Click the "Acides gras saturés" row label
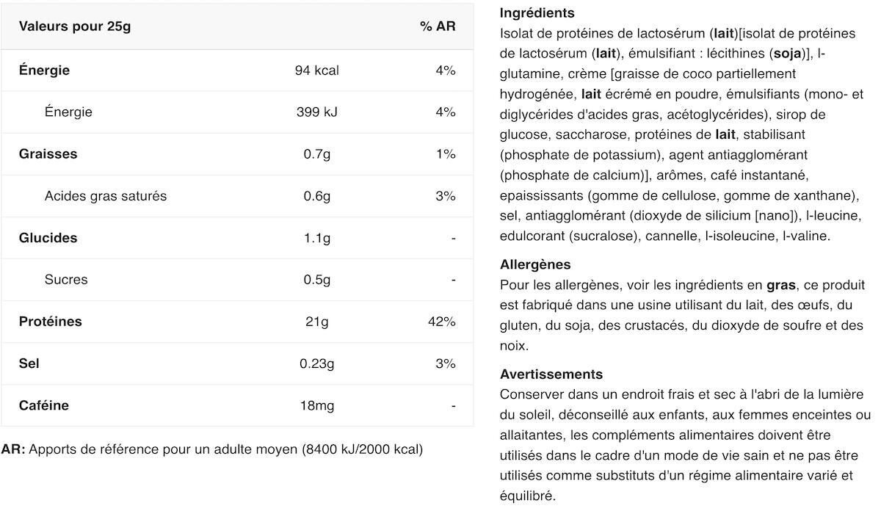The height and width of the screenshot is (514, 881). [x=106, y=196]
